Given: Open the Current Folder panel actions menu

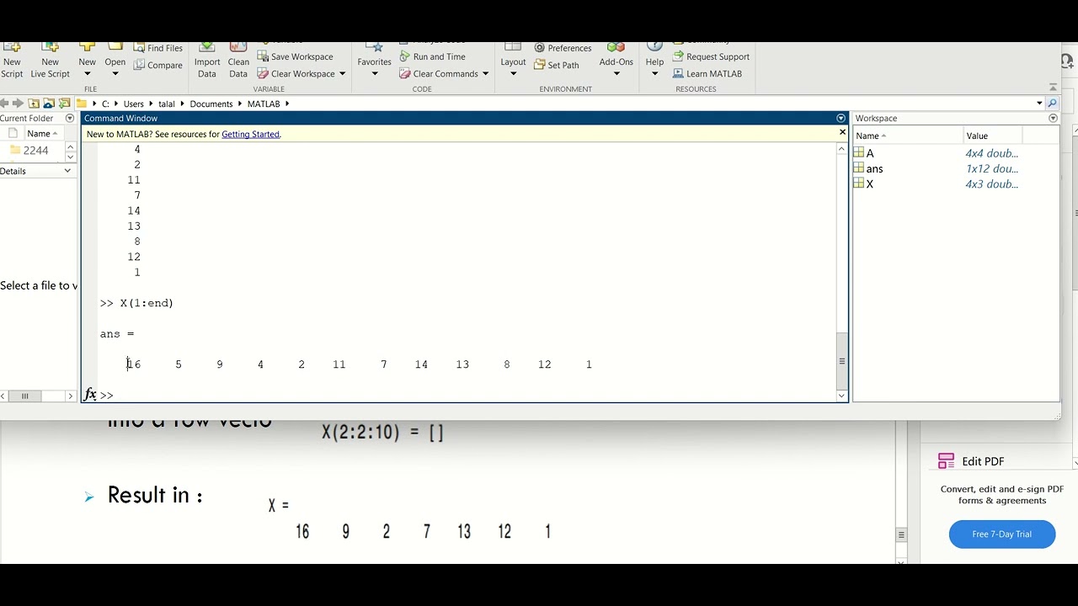Looking at the screenshot, I should 70,119.
